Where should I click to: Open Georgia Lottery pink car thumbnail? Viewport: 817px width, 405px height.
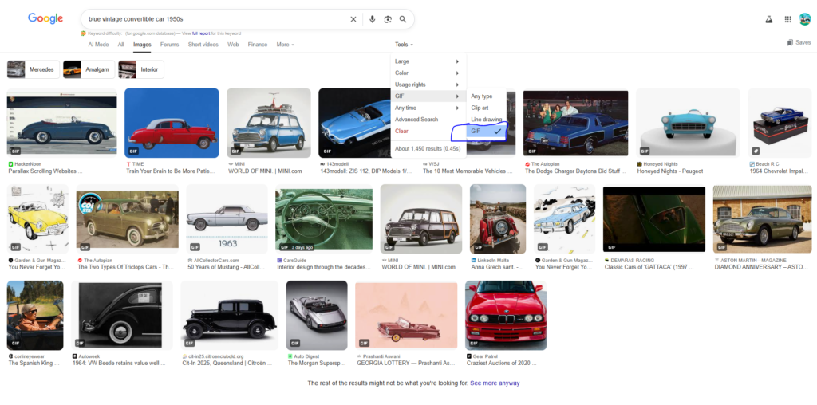point(406,316)
